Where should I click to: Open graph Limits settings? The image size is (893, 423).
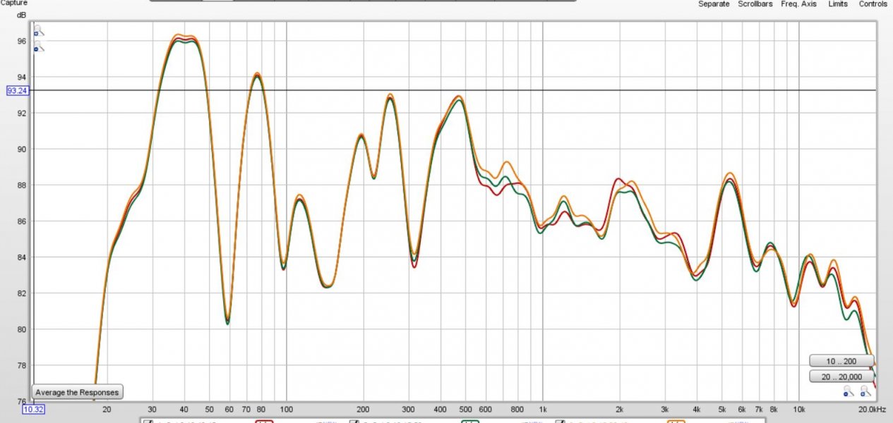pos(838,4)
